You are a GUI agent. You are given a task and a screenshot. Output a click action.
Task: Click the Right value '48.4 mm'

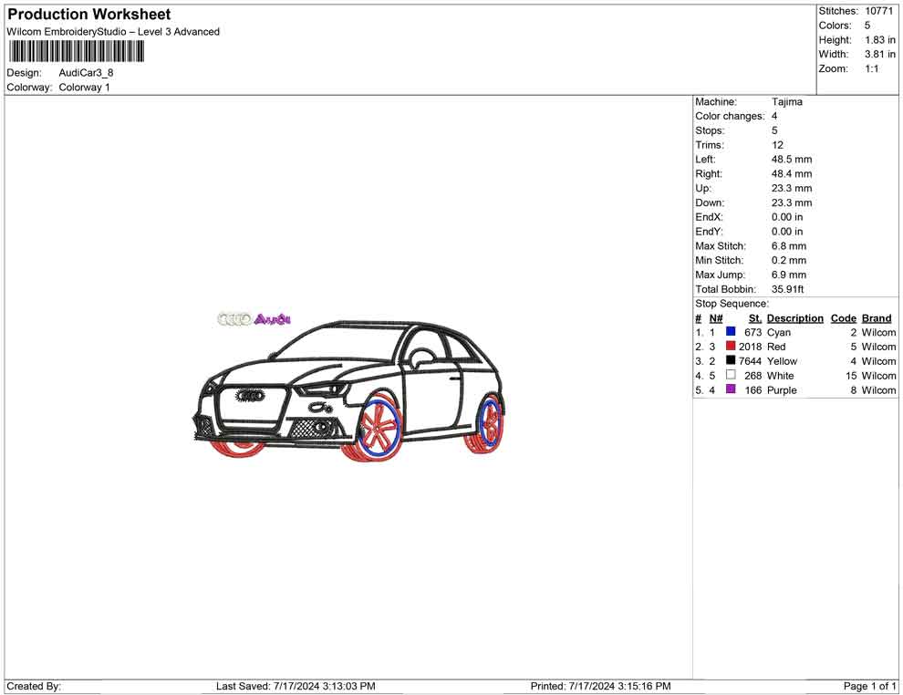click(792, 174)
